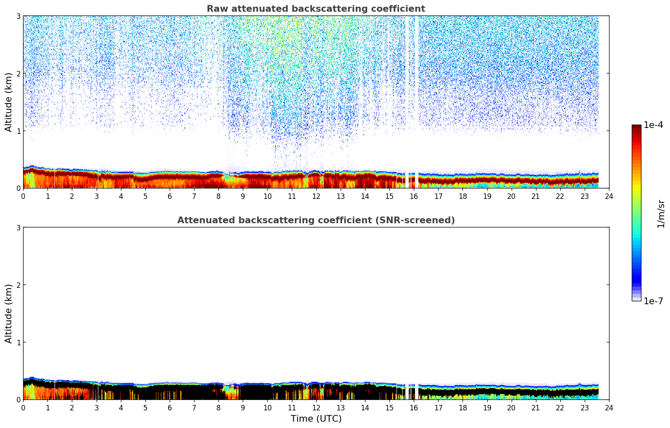Viewport: 670px width, 428px height.
Task: Click hour 24 tick on the bottom plot
Action: (609, 407)
